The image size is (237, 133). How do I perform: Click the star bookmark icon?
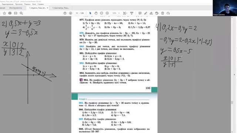(4, 13)
